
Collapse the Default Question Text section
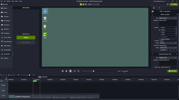(152, 54)
